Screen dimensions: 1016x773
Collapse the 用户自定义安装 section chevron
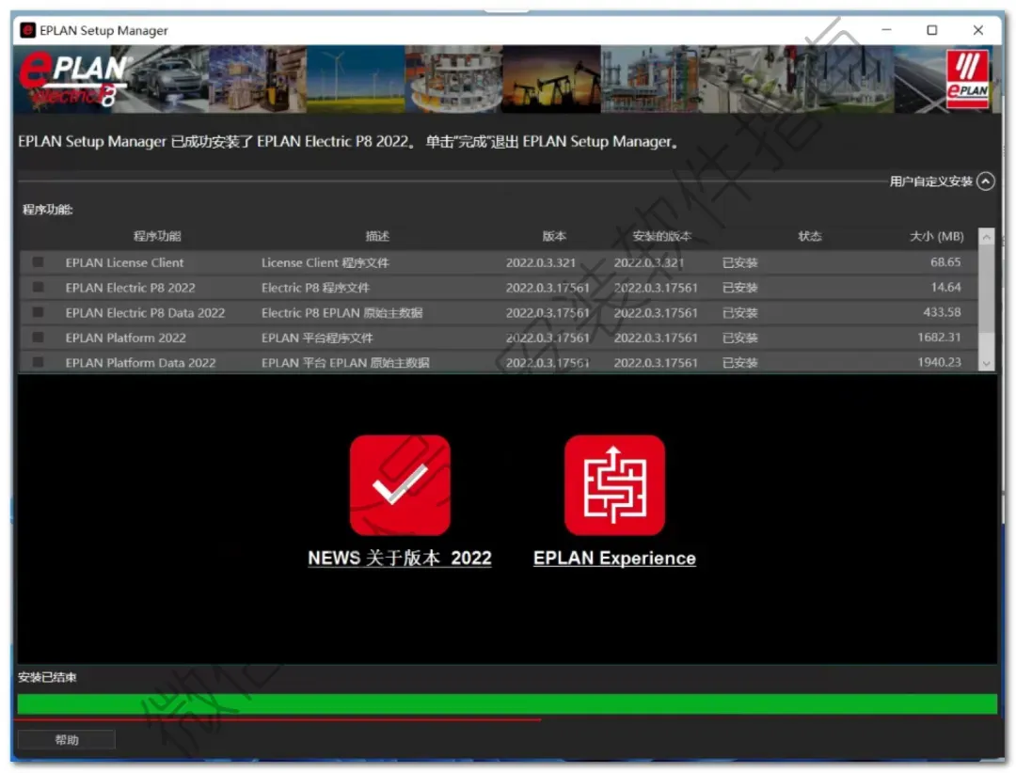pyautogui.click(x=986, y=181)
